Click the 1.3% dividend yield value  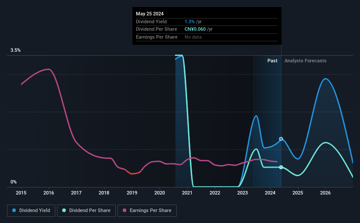[x=189, y=22]
